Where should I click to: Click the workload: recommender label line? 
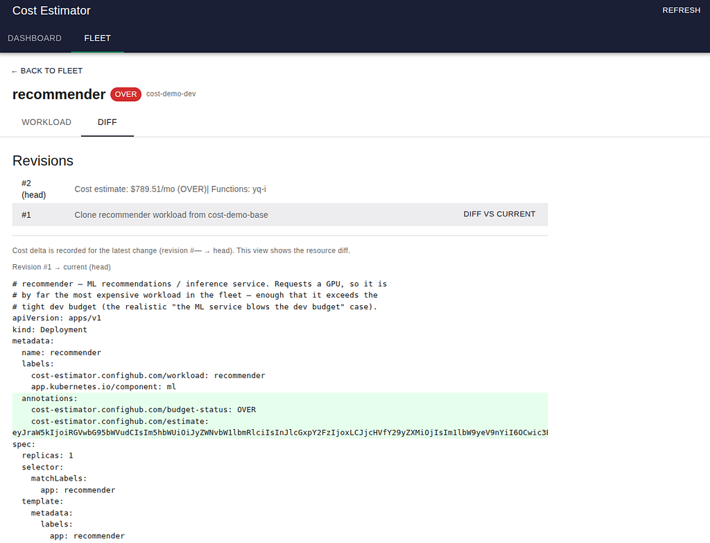tap(148, 375)
